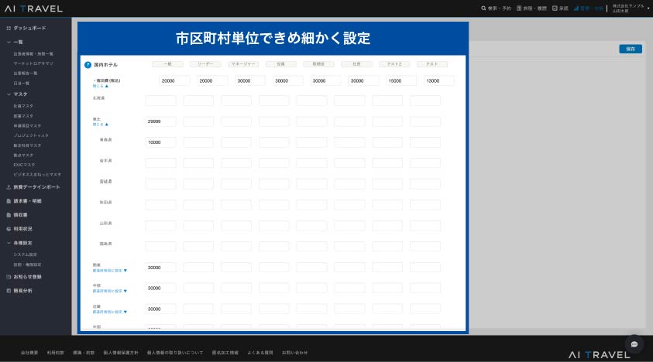653x362 pixels.
Task: Click the 旅費データインポート upload icon
Action: tap(9, 187)
